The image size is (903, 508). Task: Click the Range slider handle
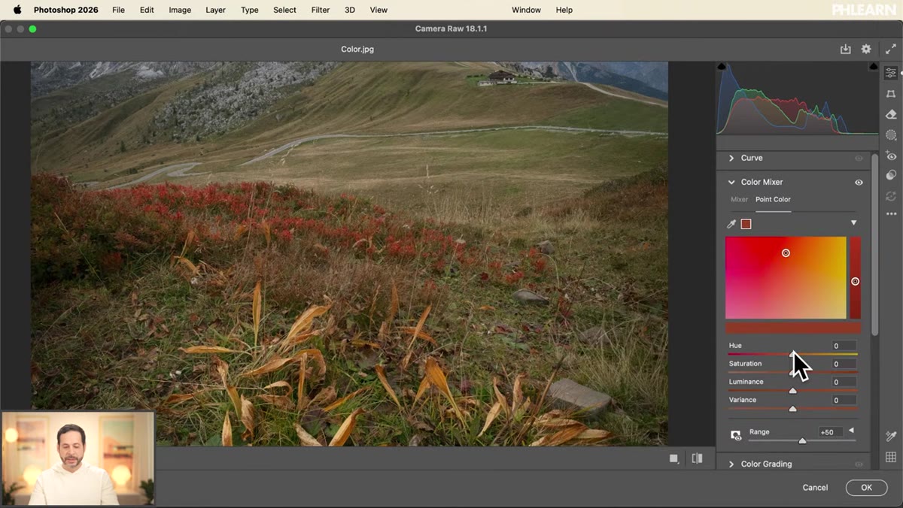click(802, 441)
